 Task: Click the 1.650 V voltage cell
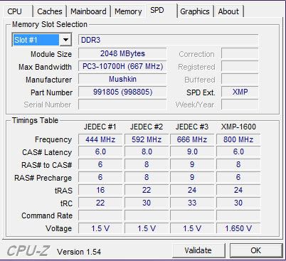point(238,228)
